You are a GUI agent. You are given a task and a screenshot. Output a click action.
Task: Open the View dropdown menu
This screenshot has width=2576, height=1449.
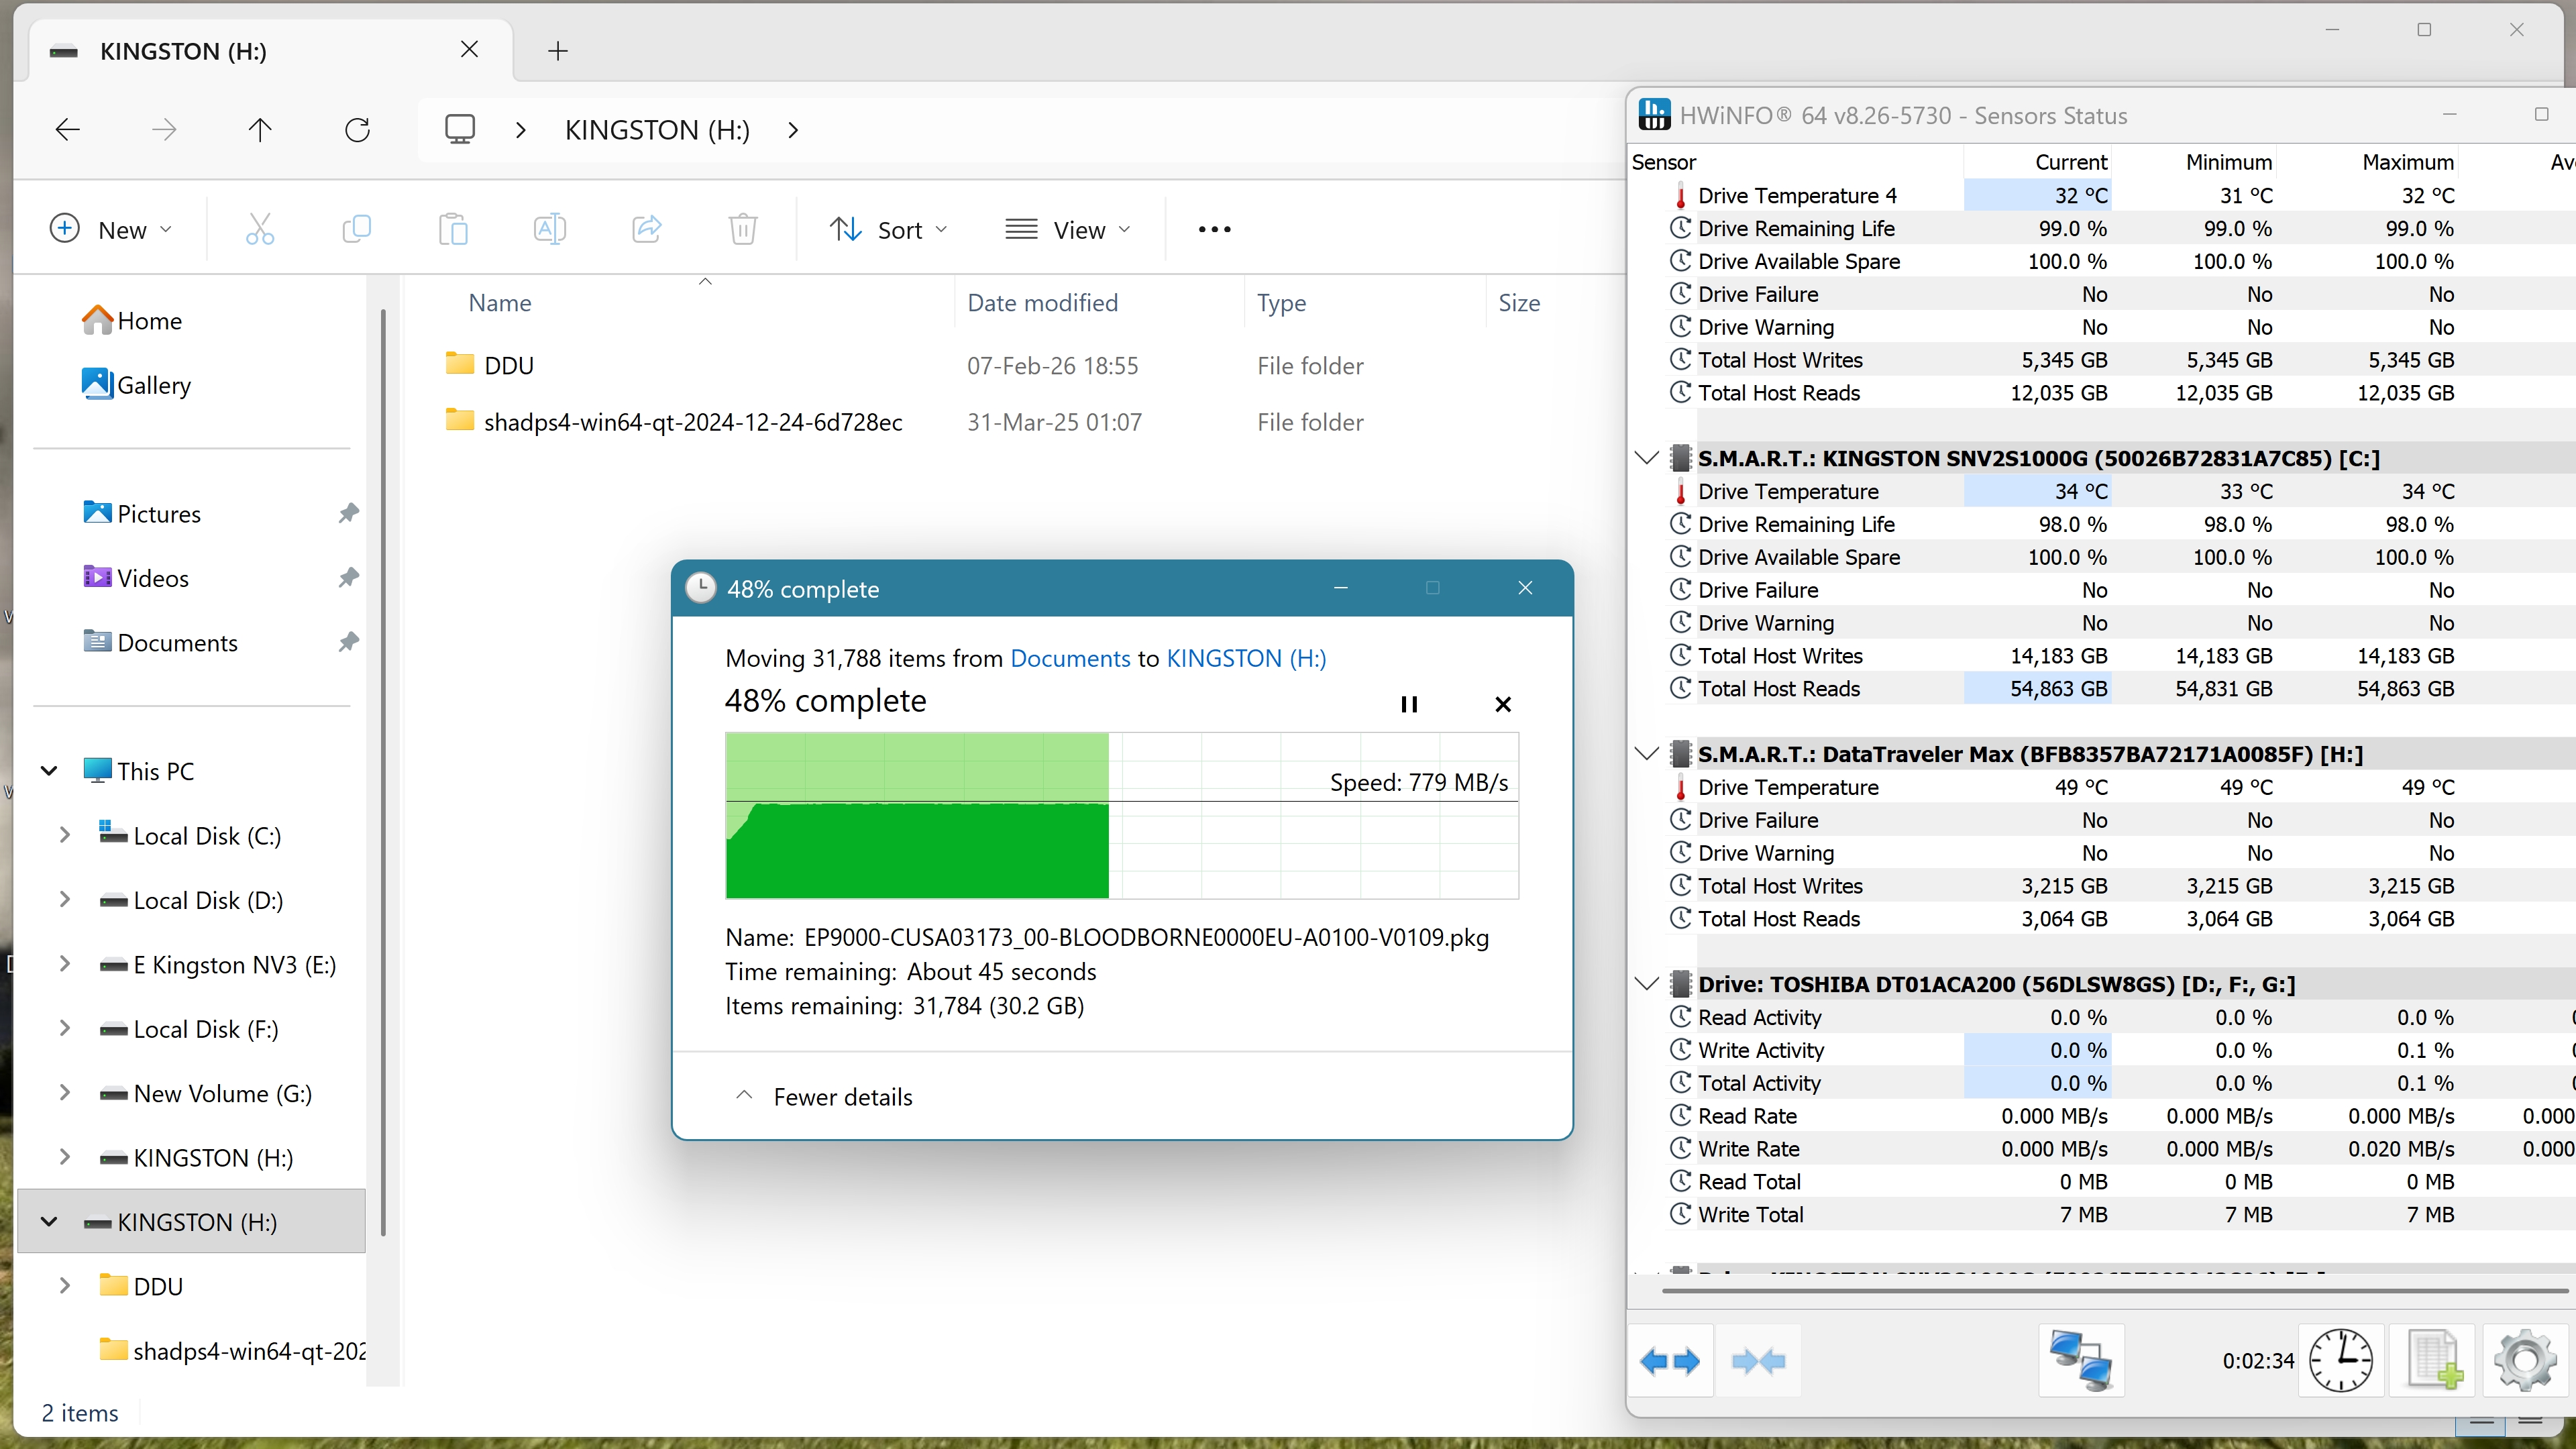(x=1067, y=230)
